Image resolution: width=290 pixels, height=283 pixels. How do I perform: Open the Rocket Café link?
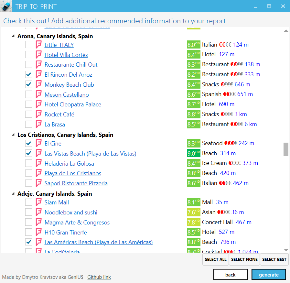click(x=59, y=114)
